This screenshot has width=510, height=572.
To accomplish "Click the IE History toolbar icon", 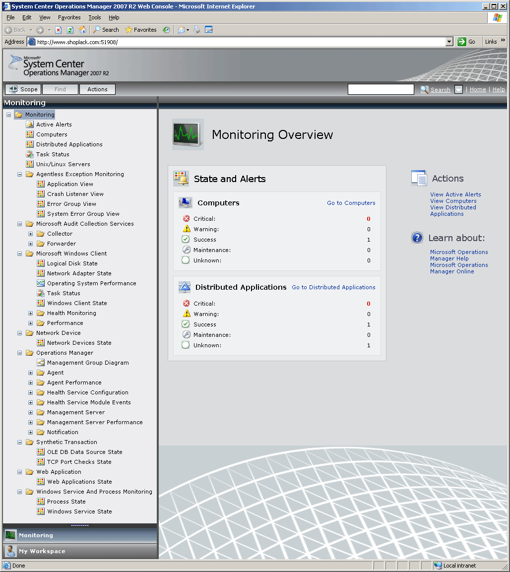I will (x=166, y=30).
